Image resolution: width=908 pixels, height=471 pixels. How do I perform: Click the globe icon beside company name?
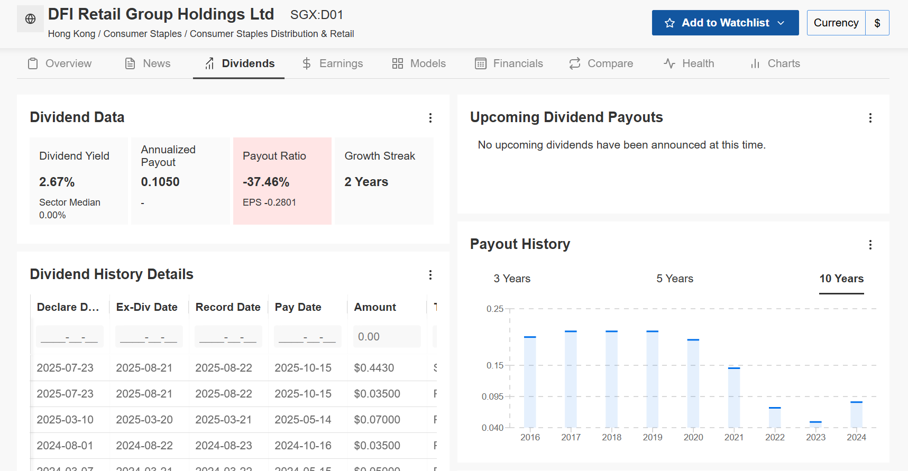[30, 19]
